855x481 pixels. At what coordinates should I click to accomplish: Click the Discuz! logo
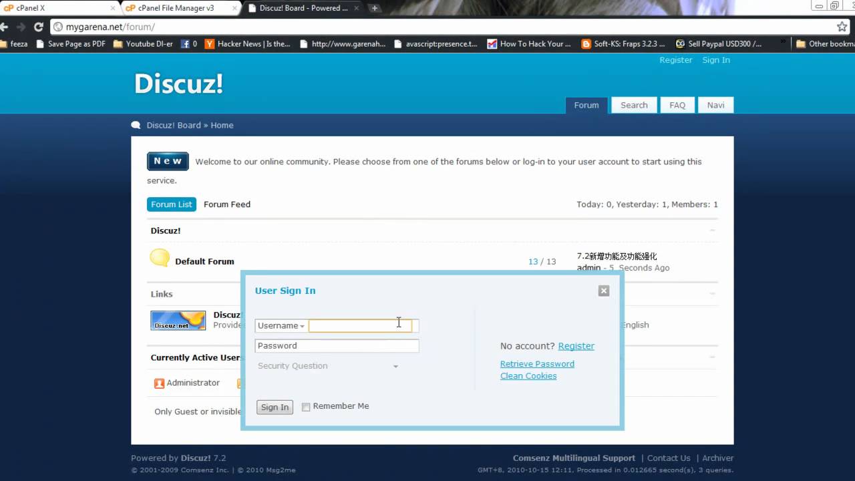(x=178, y=84)
